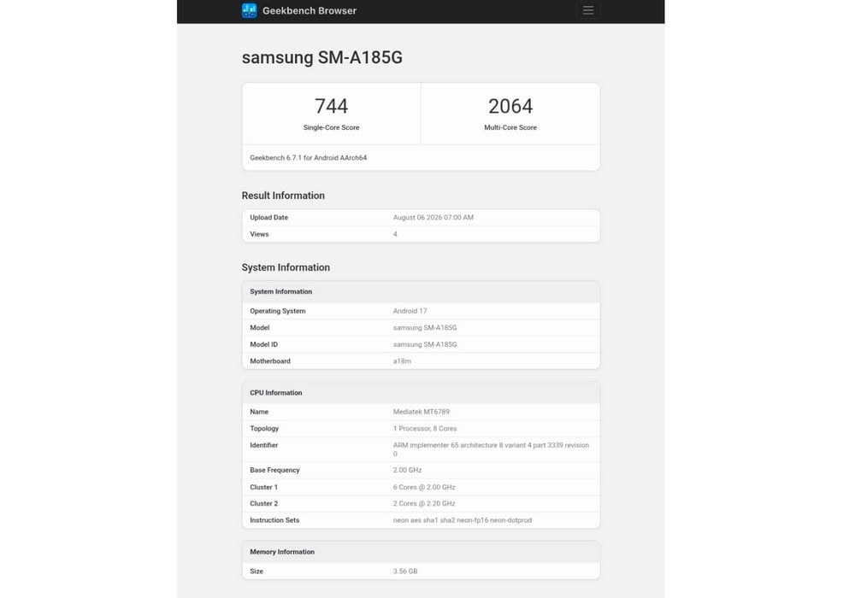Click the samsung SM-A185G value in Model row
The image size is (855, 598).
click(425, 328)
